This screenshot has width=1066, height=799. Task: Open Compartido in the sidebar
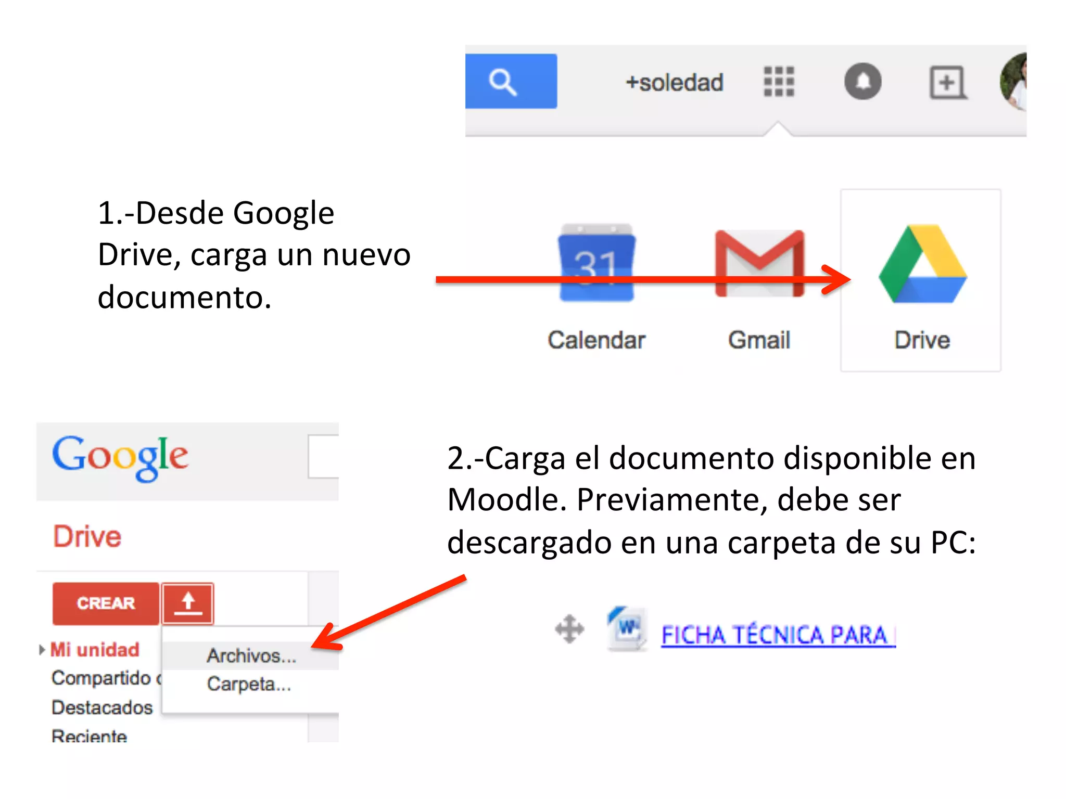pos(107,678)
